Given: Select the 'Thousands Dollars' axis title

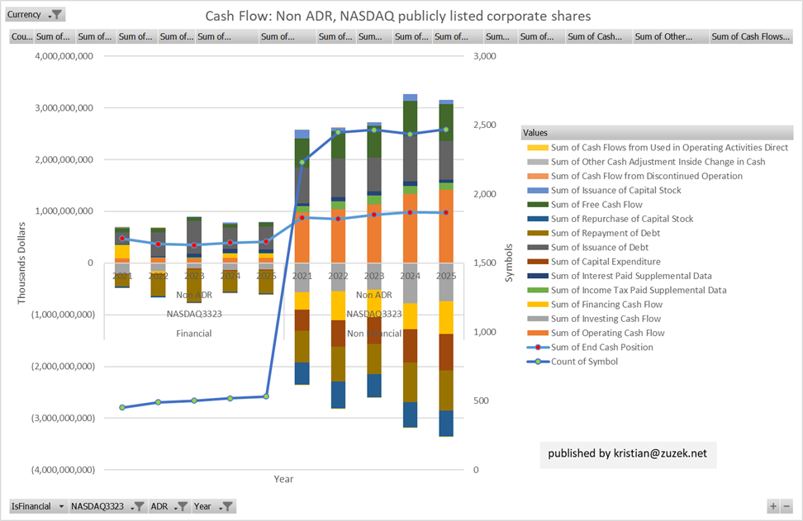Looking at the screenshot, I should (x=22, y=262).
